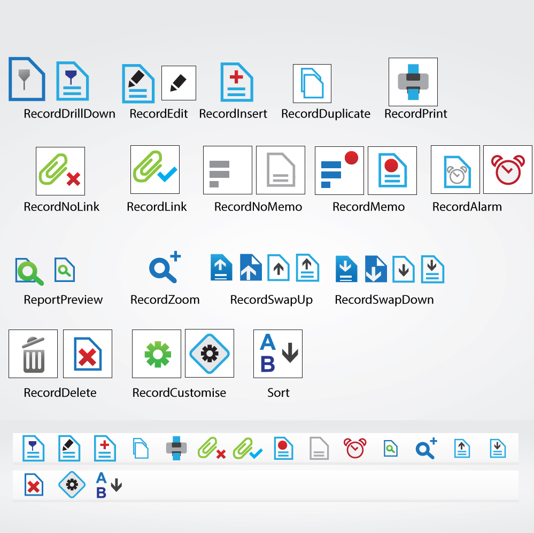Select the RecordNoLink paperclip with red X
The height and width of the screenshot is (533, 534).
(x=60, y=170)
